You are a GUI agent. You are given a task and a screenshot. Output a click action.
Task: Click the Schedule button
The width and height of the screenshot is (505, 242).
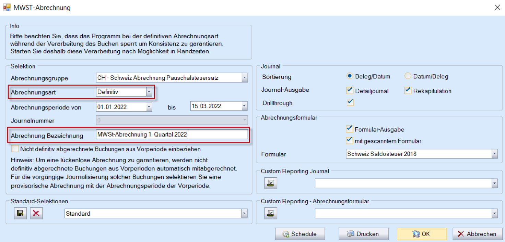[x=299, y=234]
